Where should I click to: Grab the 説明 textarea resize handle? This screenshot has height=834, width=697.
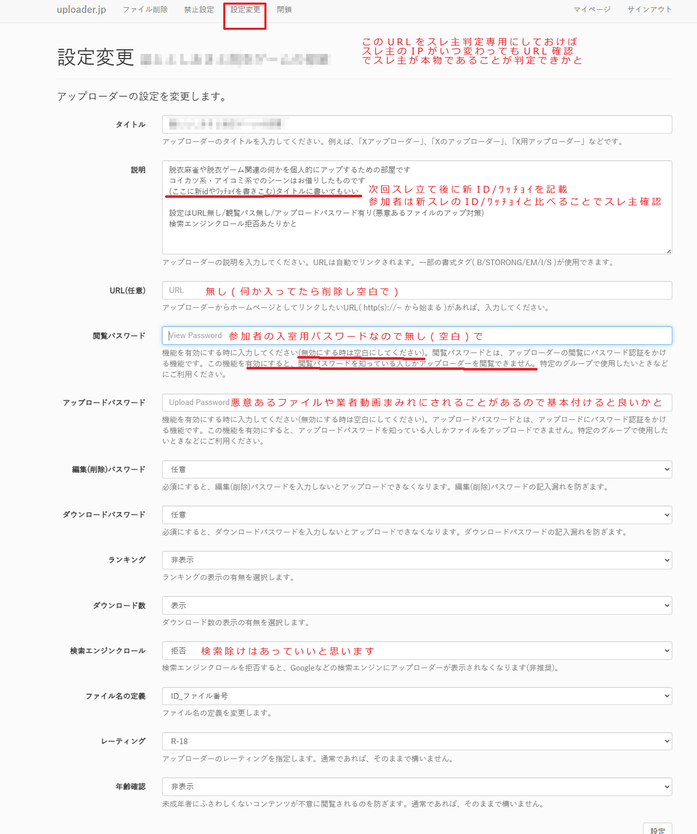pos(668,251)
